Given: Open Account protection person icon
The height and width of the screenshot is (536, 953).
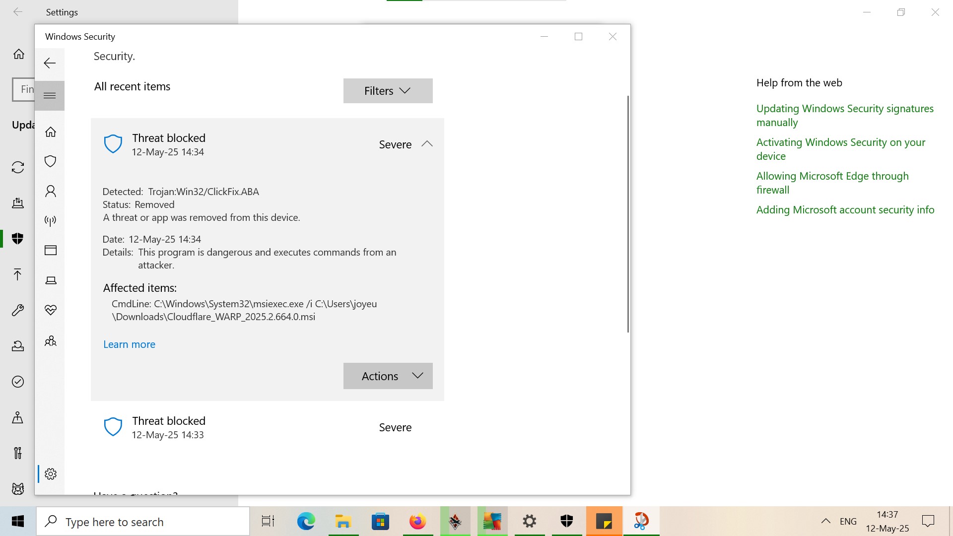Looking at the screenshot, I should click(x=50, y=191).
